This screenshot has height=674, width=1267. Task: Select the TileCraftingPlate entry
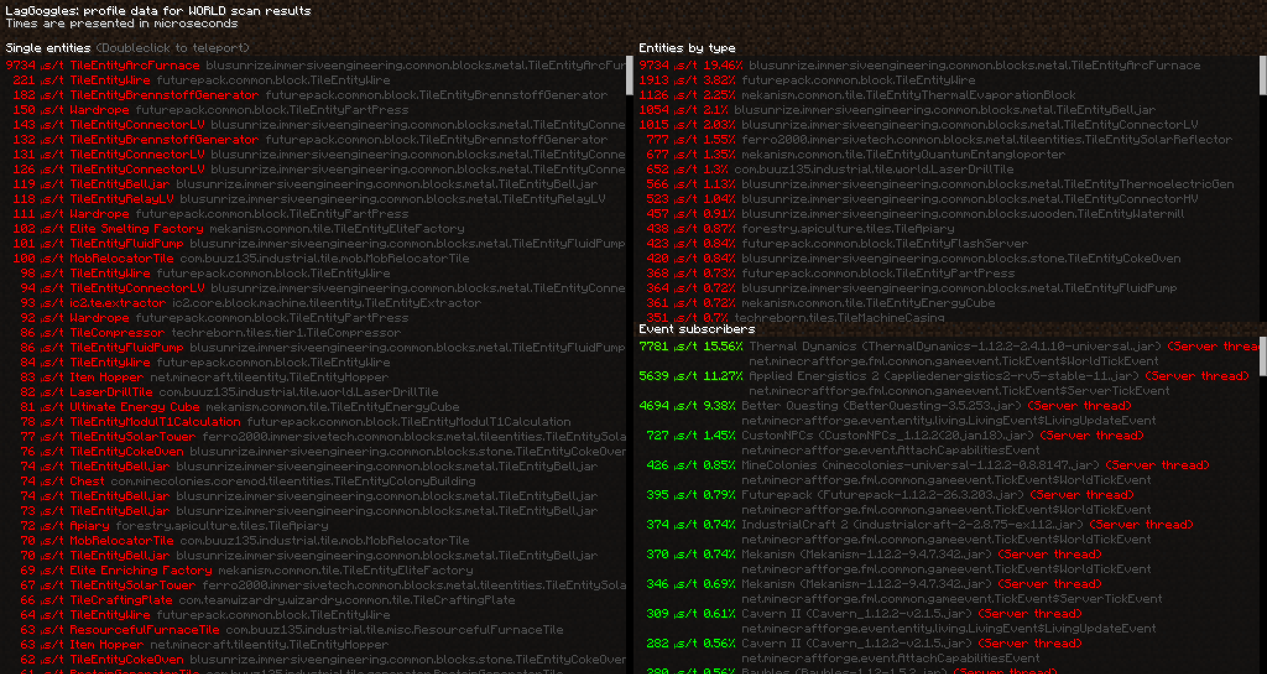coord(121,600)
